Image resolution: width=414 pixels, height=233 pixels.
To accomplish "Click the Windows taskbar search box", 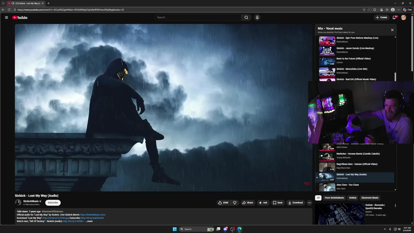I will (197, 229).
